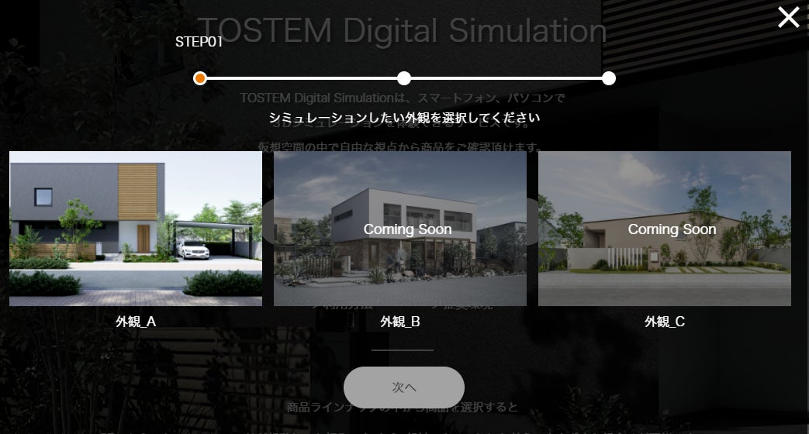The width and height of the screenshot is (809, 434).
Task: Click the STEP01 label
Action: tap(199, 42)
